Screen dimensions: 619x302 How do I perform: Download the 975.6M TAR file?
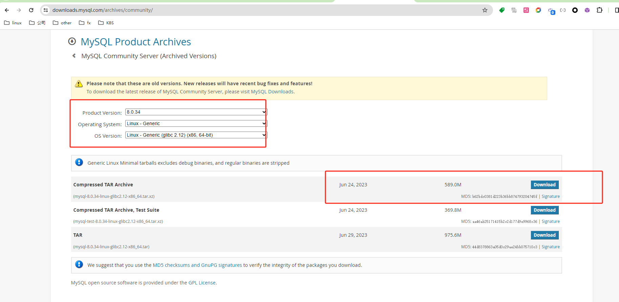pos(544,235)
